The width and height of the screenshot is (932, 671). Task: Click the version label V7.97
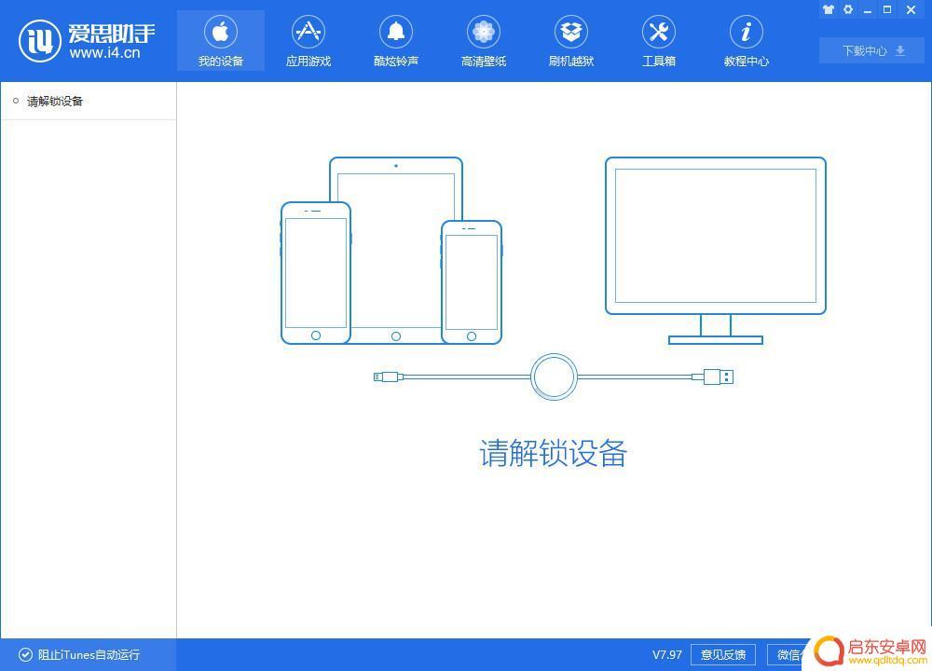[667, 654]
